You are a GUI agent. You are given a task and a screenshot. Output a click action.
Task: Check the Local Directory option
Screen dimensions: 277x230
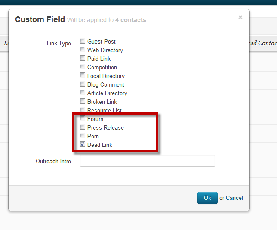82,75
